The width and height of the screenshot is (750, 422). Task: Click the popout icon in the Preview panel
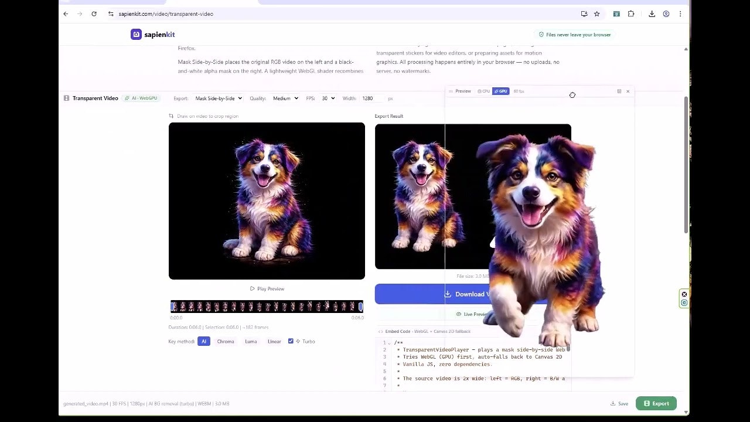click(619, 91)
